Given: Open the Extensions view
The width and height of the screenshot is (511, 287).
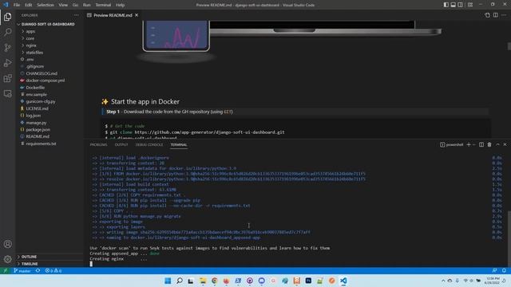Looking at the screenshot, I should coord(7,78).
